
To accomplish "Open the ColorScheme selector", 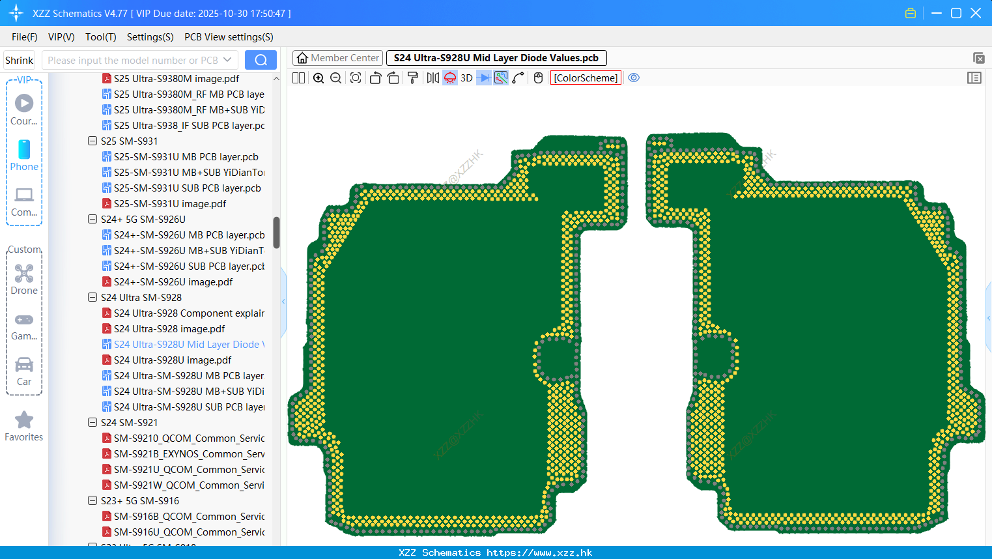I will click(586, 78).
